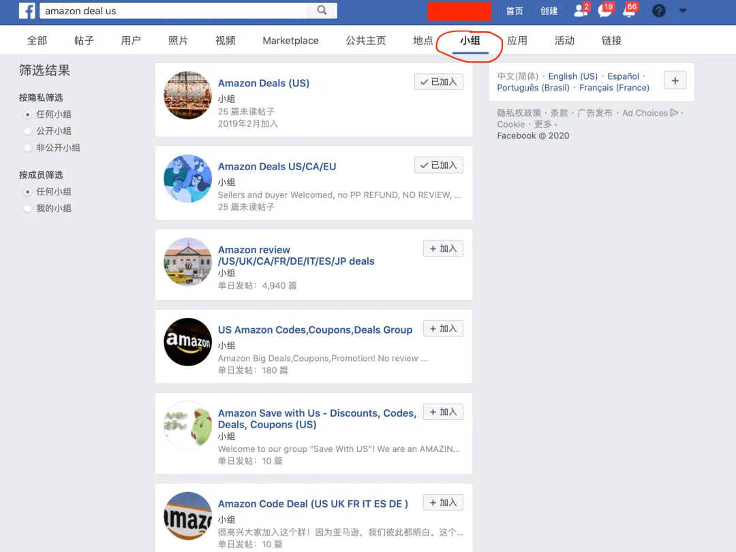The width and height of the screenshot is (736, 552).
Task: Switch to the 公共主页 tab
Action: point(366,41)
